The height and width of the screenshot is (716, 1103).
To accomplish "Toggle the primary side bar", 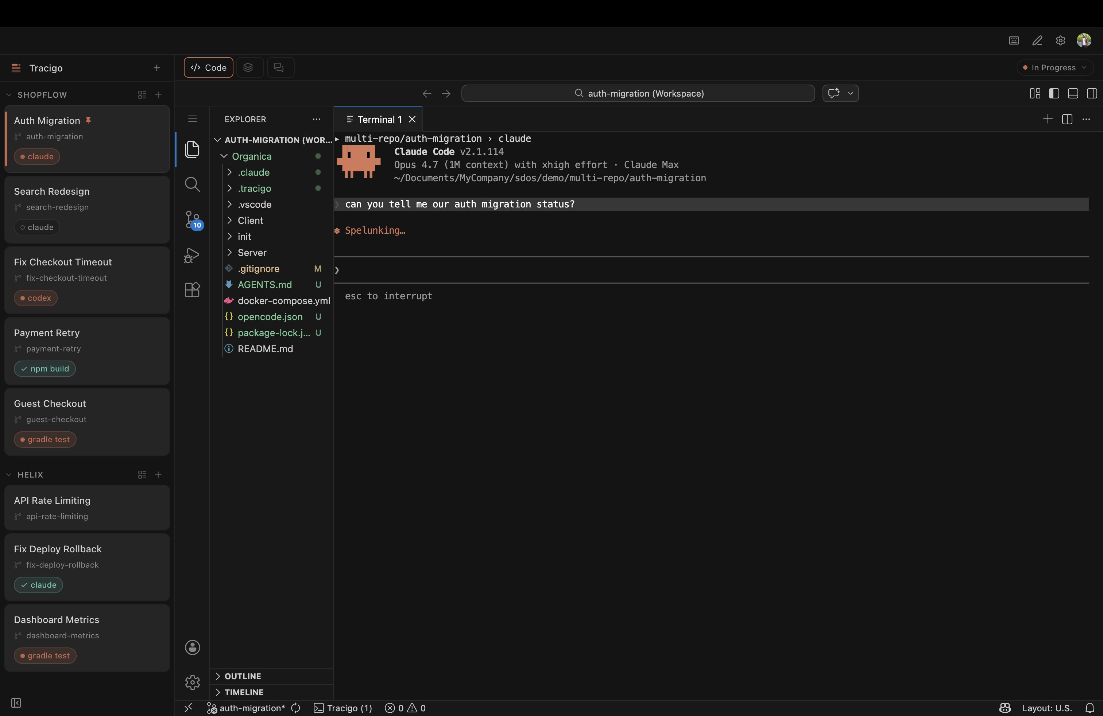I will [1054, 94].
